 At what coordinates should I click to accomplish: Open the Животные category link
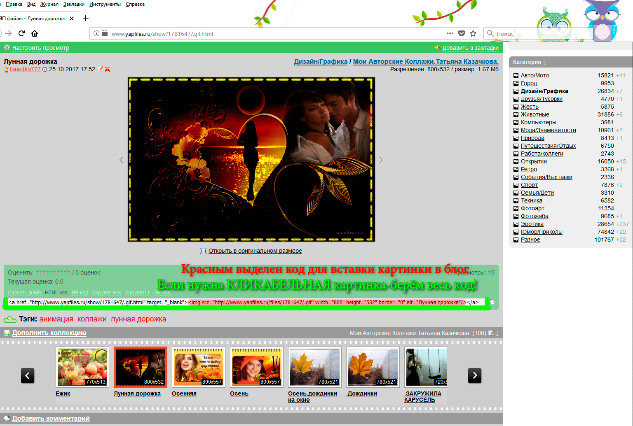coord(535,114)
